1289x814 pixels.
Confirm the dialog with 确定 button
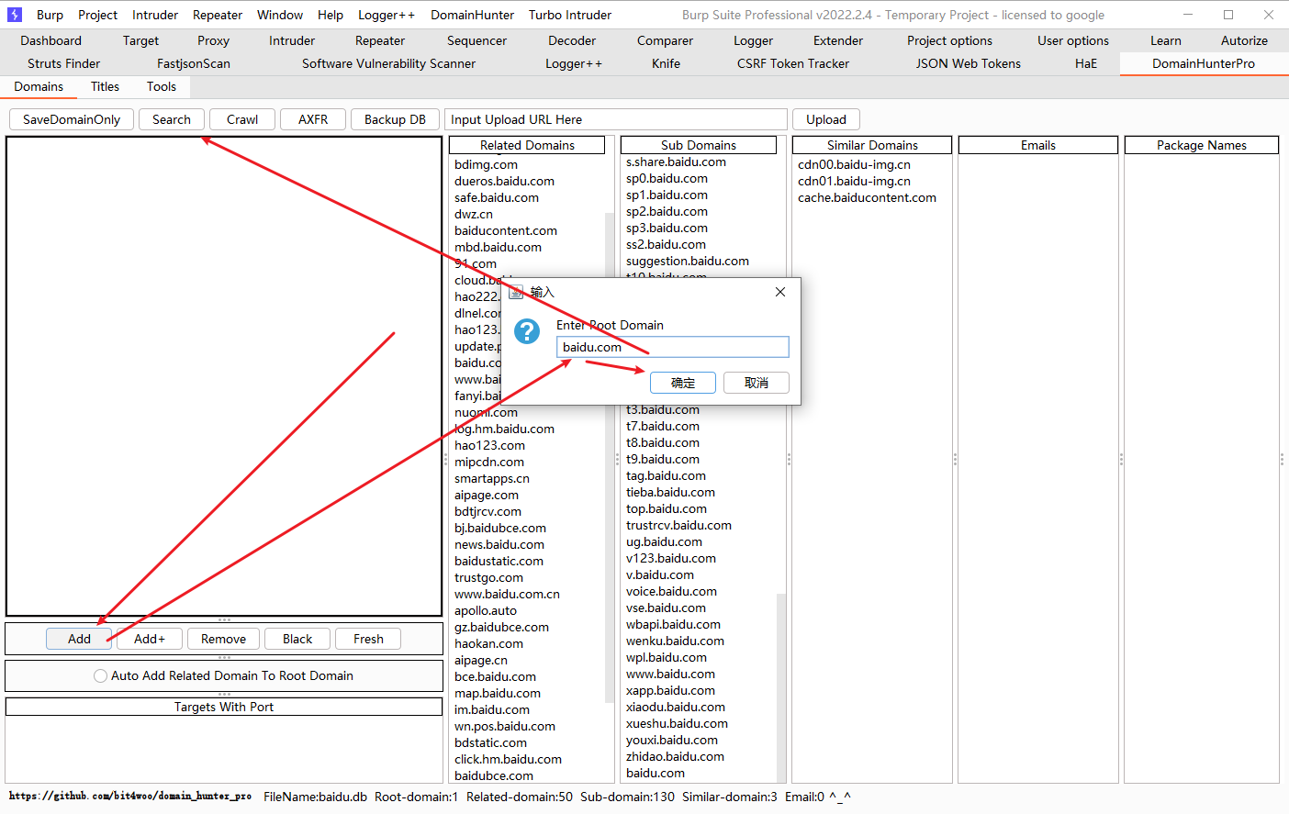(683, 383)
